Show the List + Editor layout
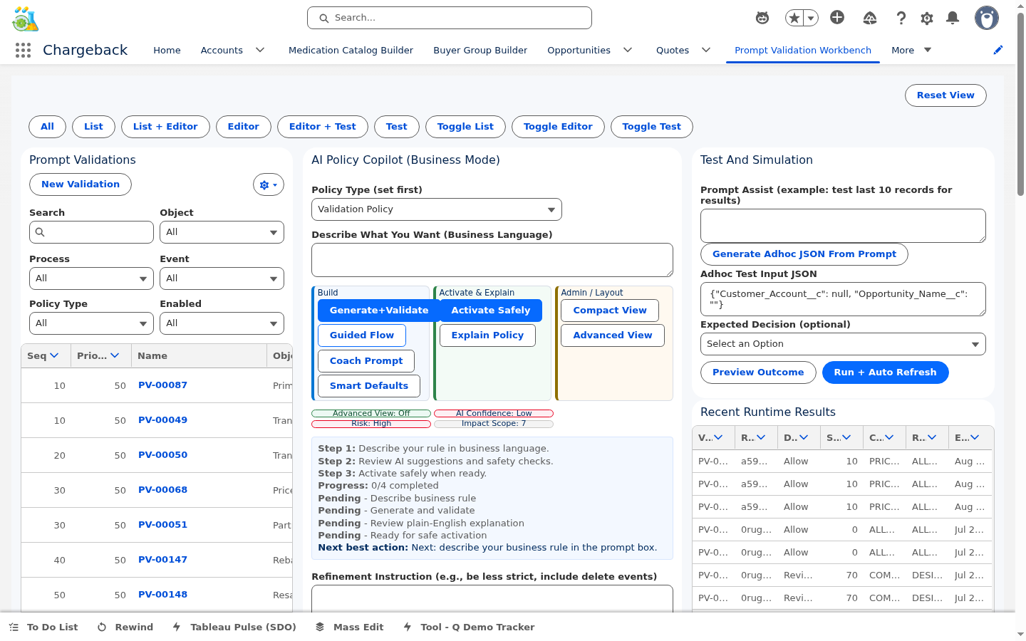The width and height of the screenshot is (1026, 641). 165,127
